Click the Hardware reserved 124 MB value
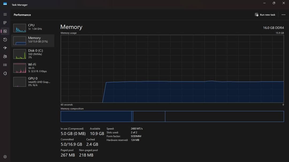 [x=135, y=140]
